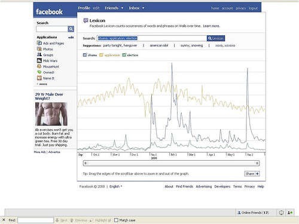Expand the more applications link
The image size is (299, 224).
(x=42, y=84)
